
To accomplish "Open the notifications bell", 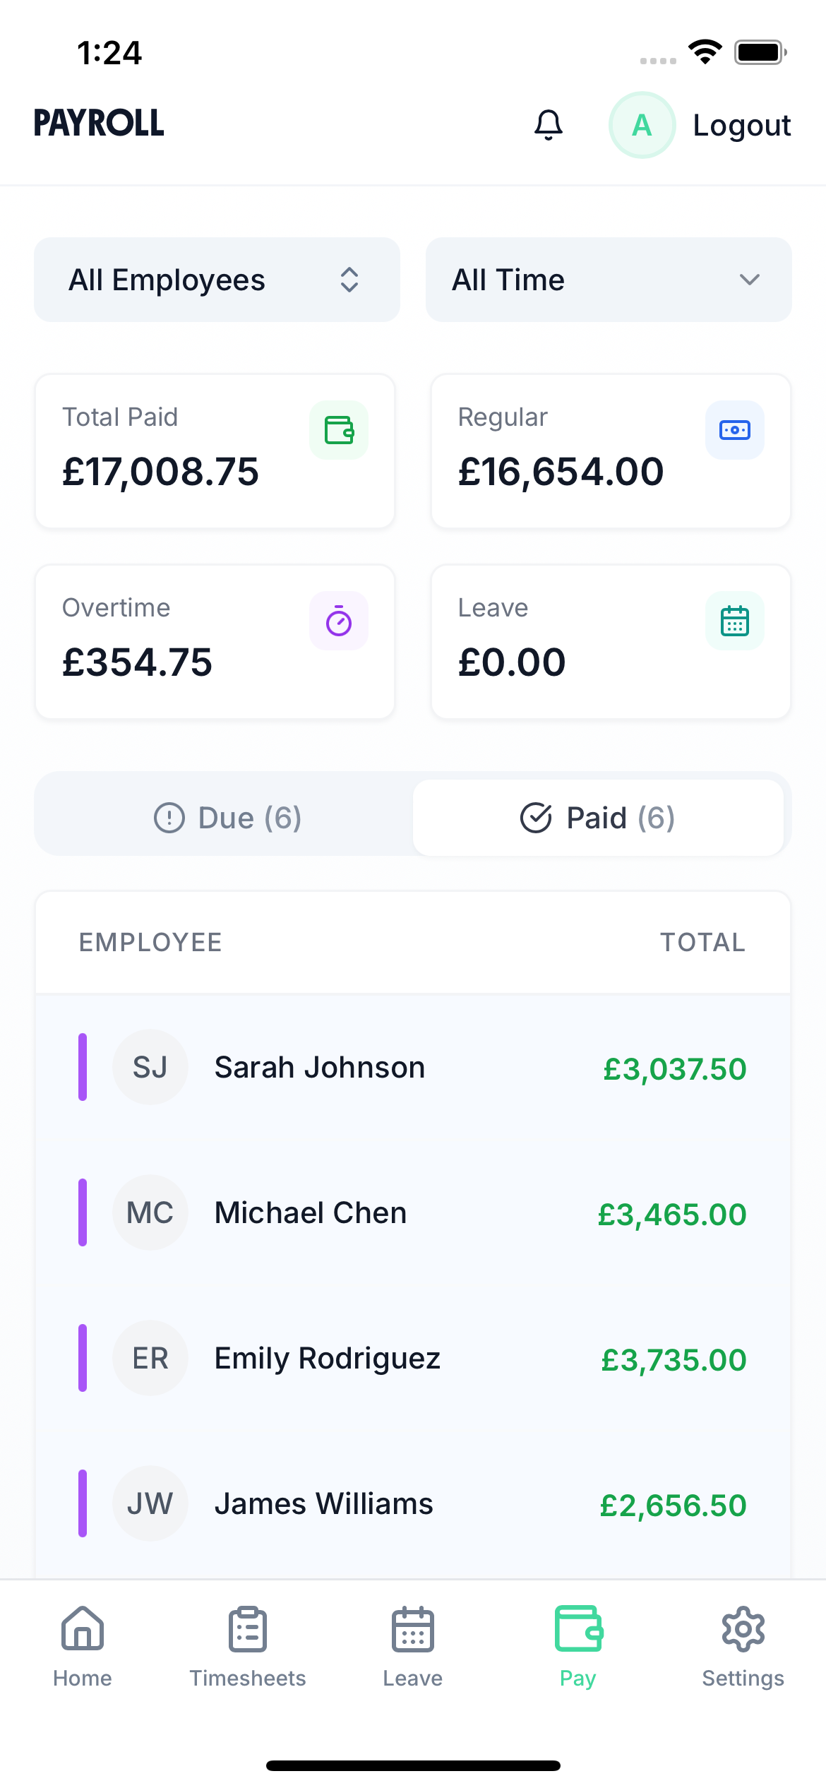I will tap(548, 125).
